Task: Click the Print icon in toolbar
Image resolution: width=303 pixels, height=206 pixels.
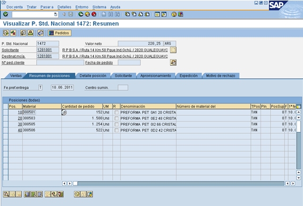Action: (x=104, y=14)
